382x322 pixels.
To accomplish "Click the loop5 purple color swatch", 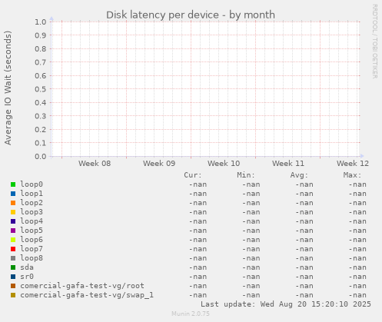I will (13, 231).
